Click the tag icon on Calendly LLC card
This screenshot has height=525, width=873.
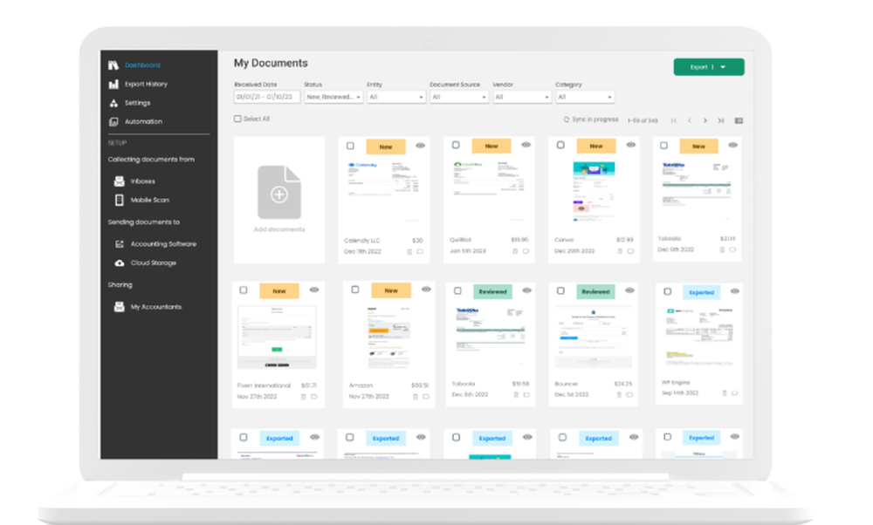[x=421, y=252]
